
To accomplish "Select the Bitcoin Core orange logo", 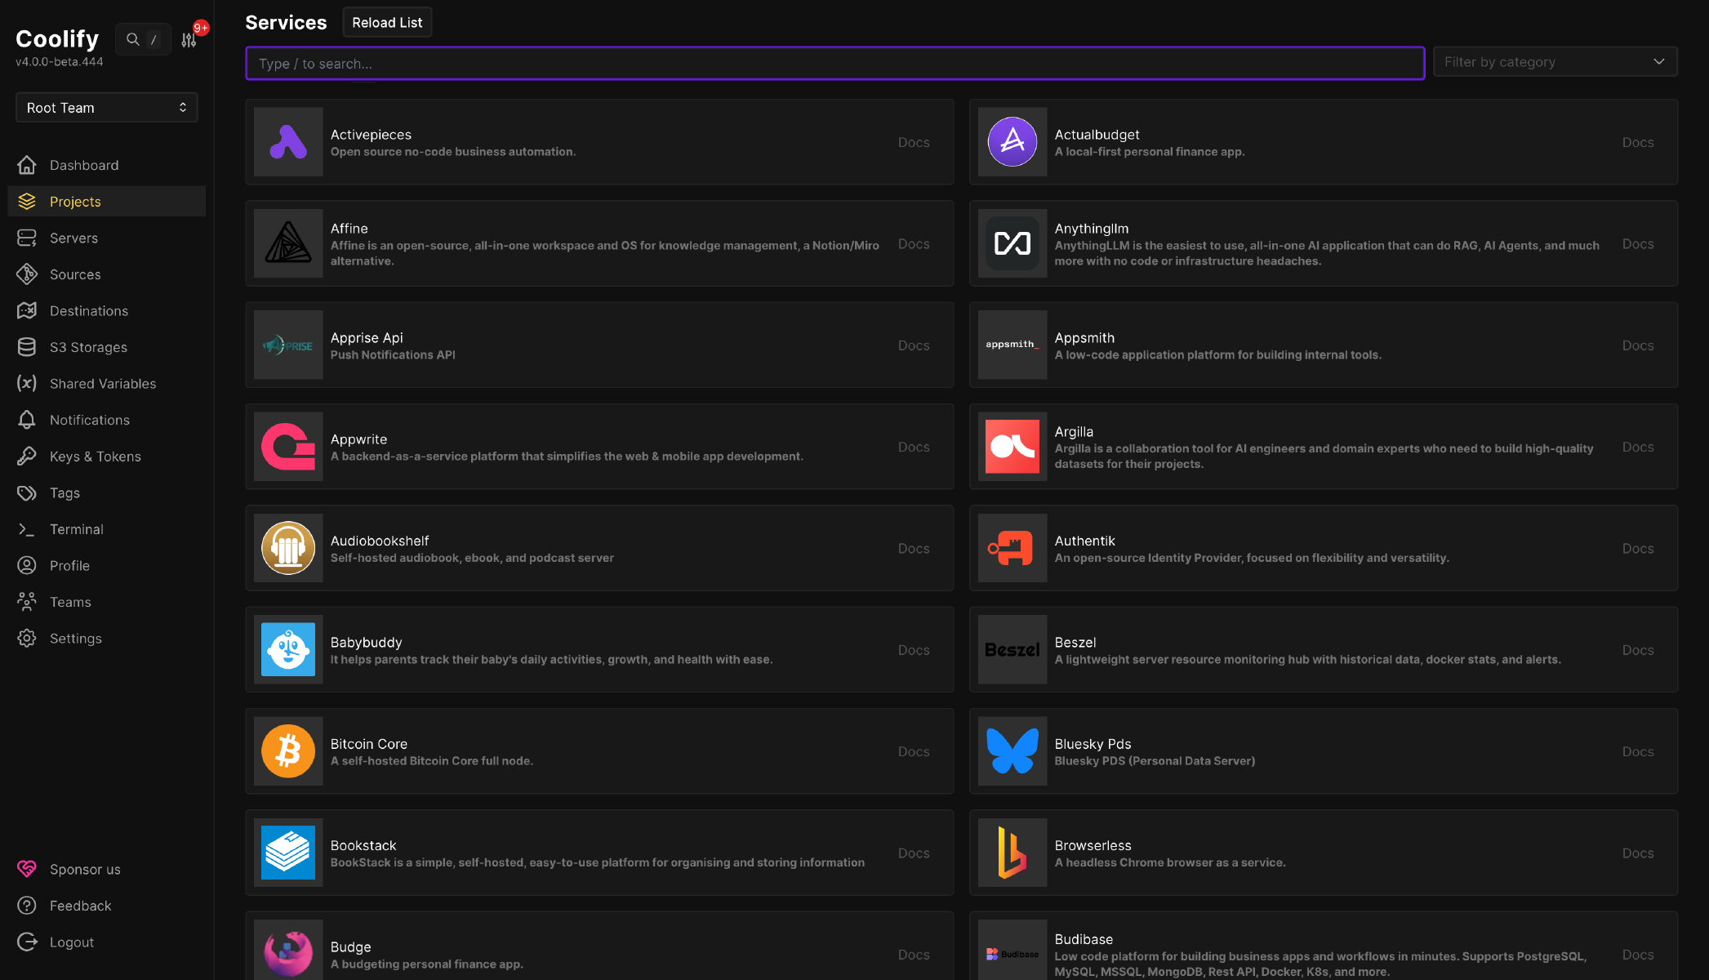I will tap(288, 751).
